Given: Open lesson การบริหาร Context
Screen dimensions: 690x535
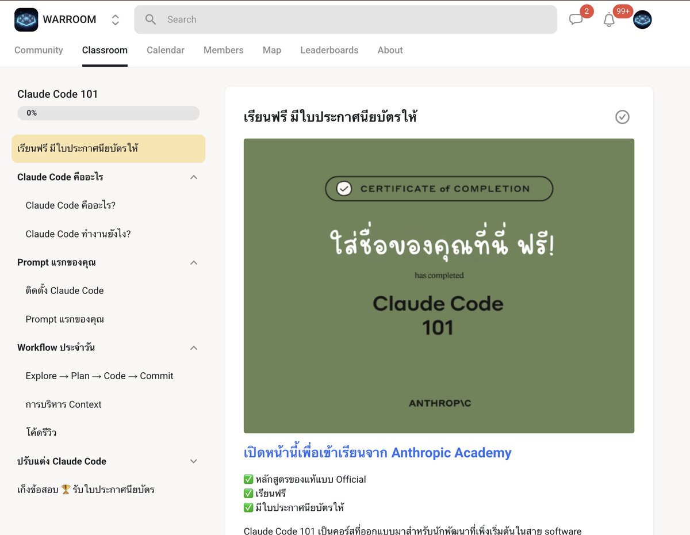Looking at the screenshot, I should coord(63,404).
